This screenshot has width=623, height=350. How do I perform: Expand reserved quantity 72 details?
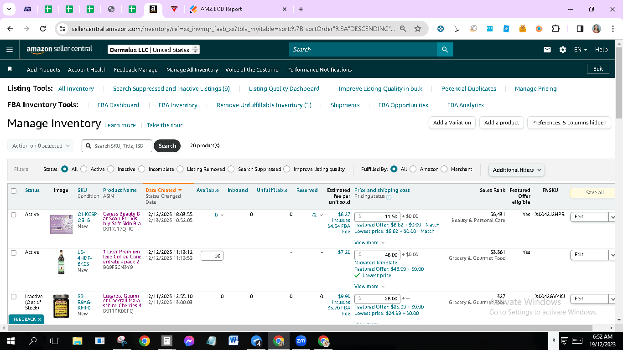click(316, 215)
